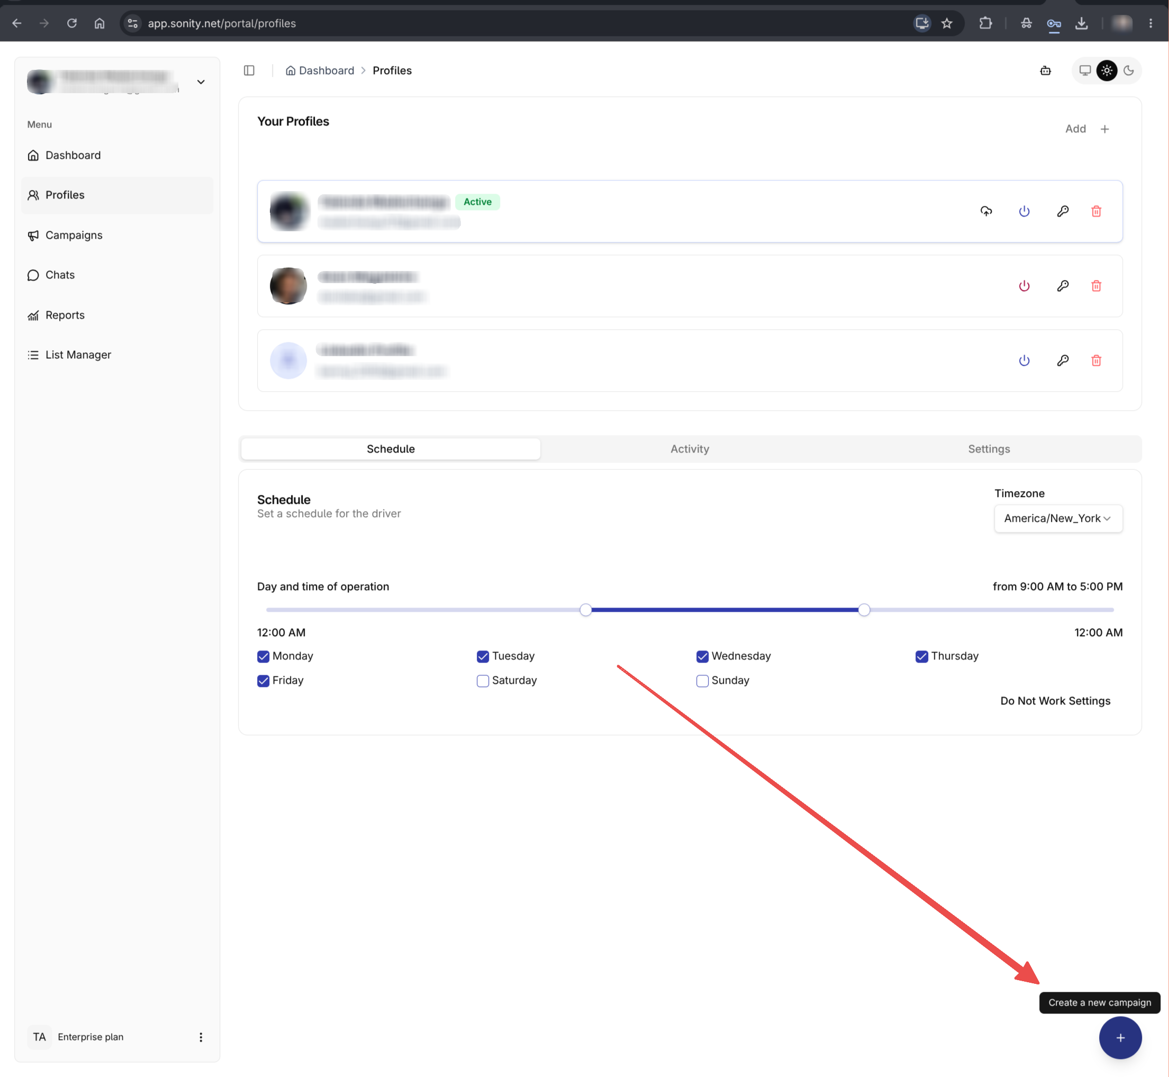Click the blue plus floating campaign button

pos(1120,1037)
